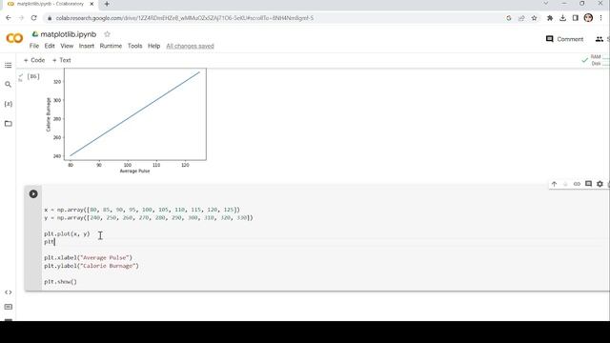Add a new Code cell
610x343 pixels.
[34, 60]
